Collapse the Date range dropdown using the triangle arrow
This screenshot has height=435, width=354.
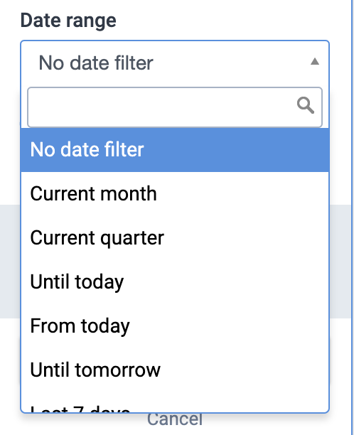coord(315,61)
